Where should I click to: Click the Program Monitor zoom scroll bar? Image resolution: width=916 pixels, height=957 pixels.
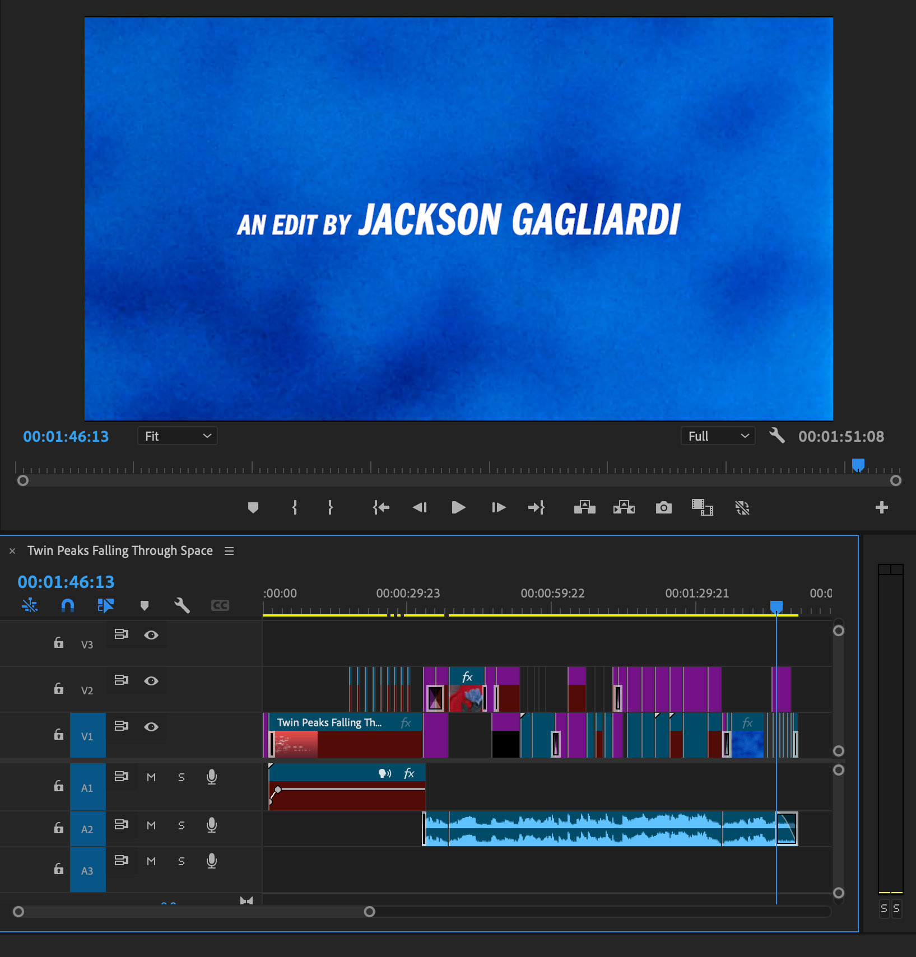459,480
